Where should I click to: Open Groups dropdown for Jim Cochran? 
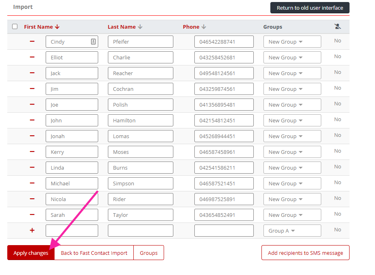292,89
